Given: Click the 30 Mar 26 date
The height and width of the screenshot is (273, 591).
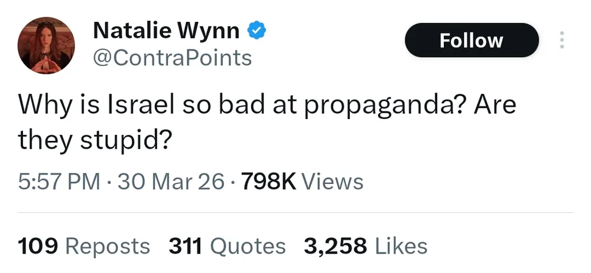Looking at the screenshot, I should pyautogui.click(x=171, y=182).
